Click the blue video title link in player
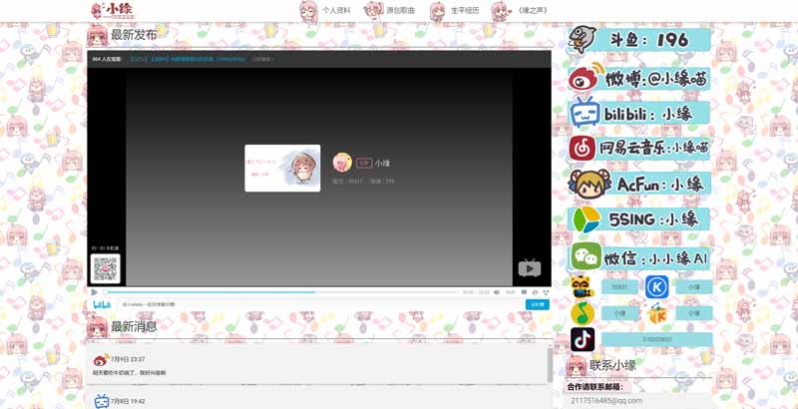This screenshot has height=409, width=798. 189,59
